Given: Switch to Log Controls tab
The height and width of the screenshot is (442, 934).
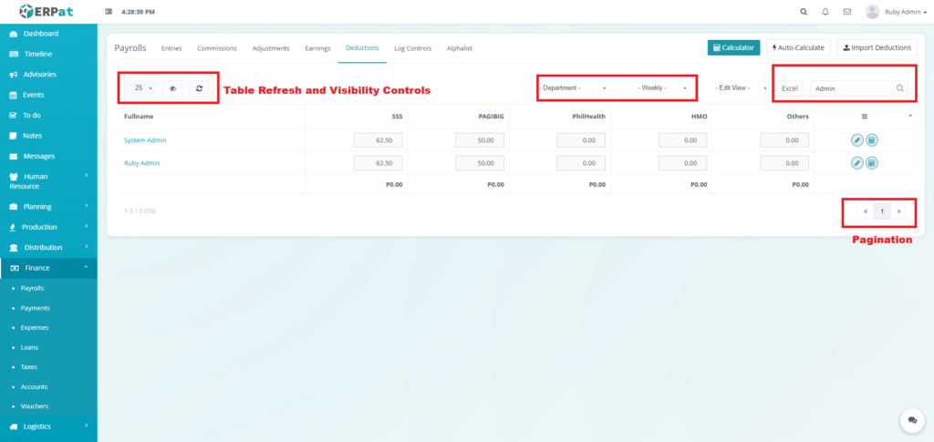Looking at the screenshot, I should pyautogui.click(x=413, y=48).
